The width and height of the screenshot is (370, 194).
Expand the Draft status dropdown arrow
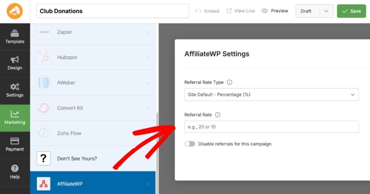point(326,11)
